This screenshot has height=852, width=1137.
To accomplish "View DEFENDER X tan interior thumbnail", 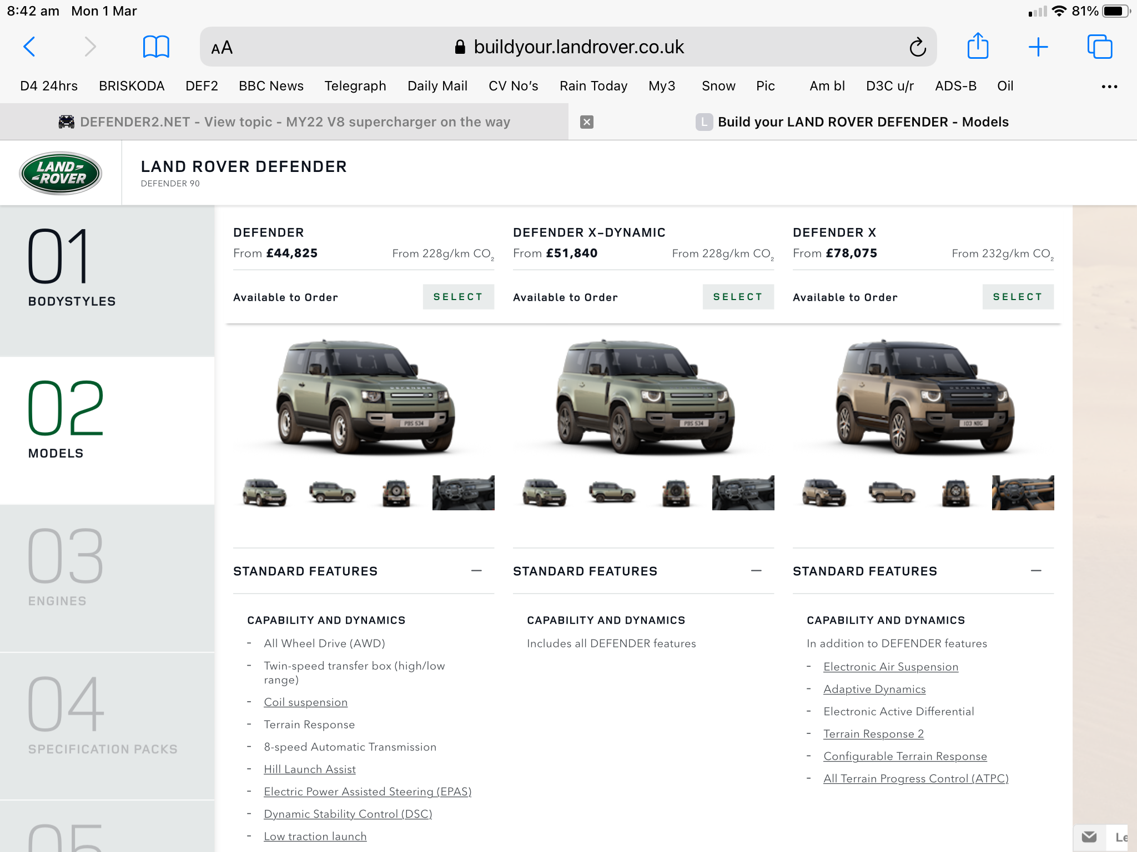I will pyautogui.click(x=1023, y=493).
